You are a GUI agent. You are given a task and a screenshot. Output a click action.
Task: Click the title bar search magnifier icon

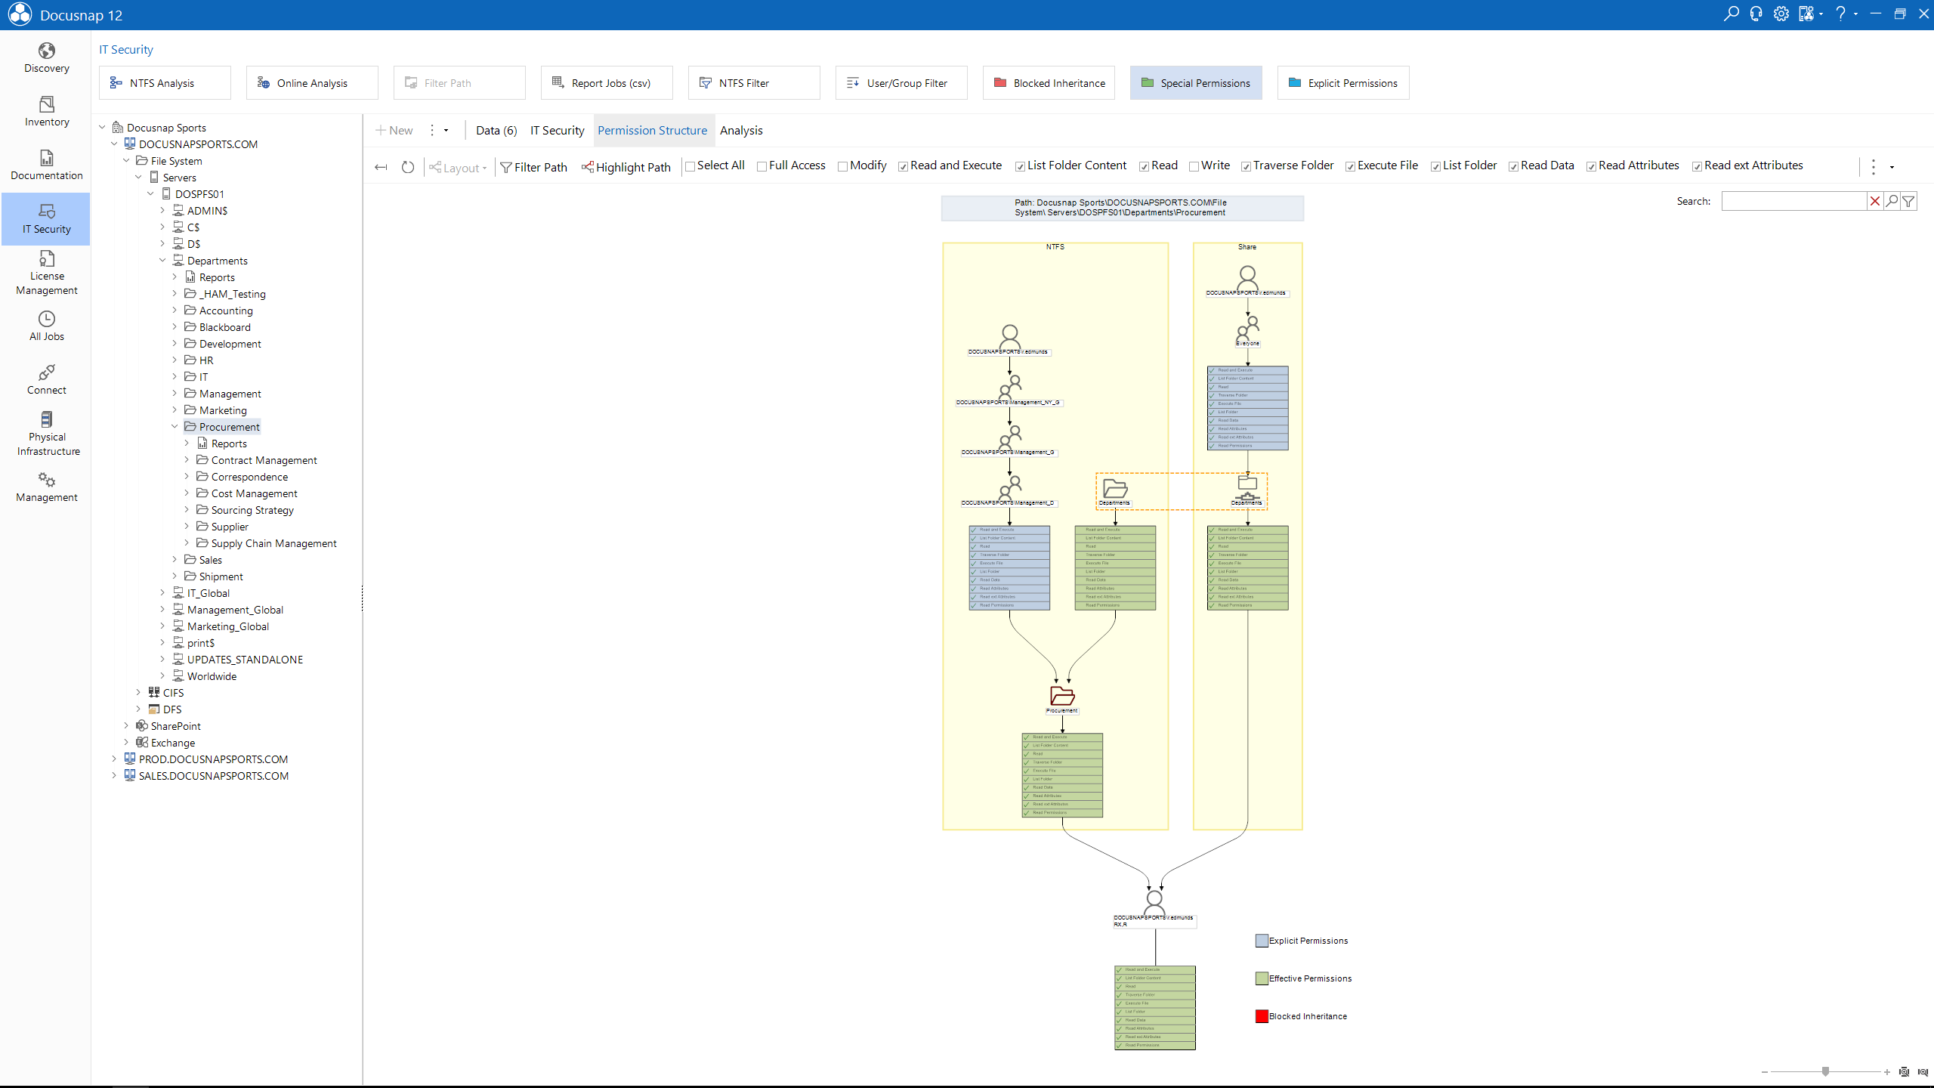tap(1731, 14)
